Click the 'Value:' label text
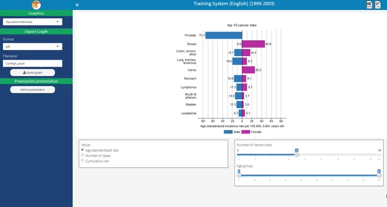The image size is (387, 207). click(86, 145)
